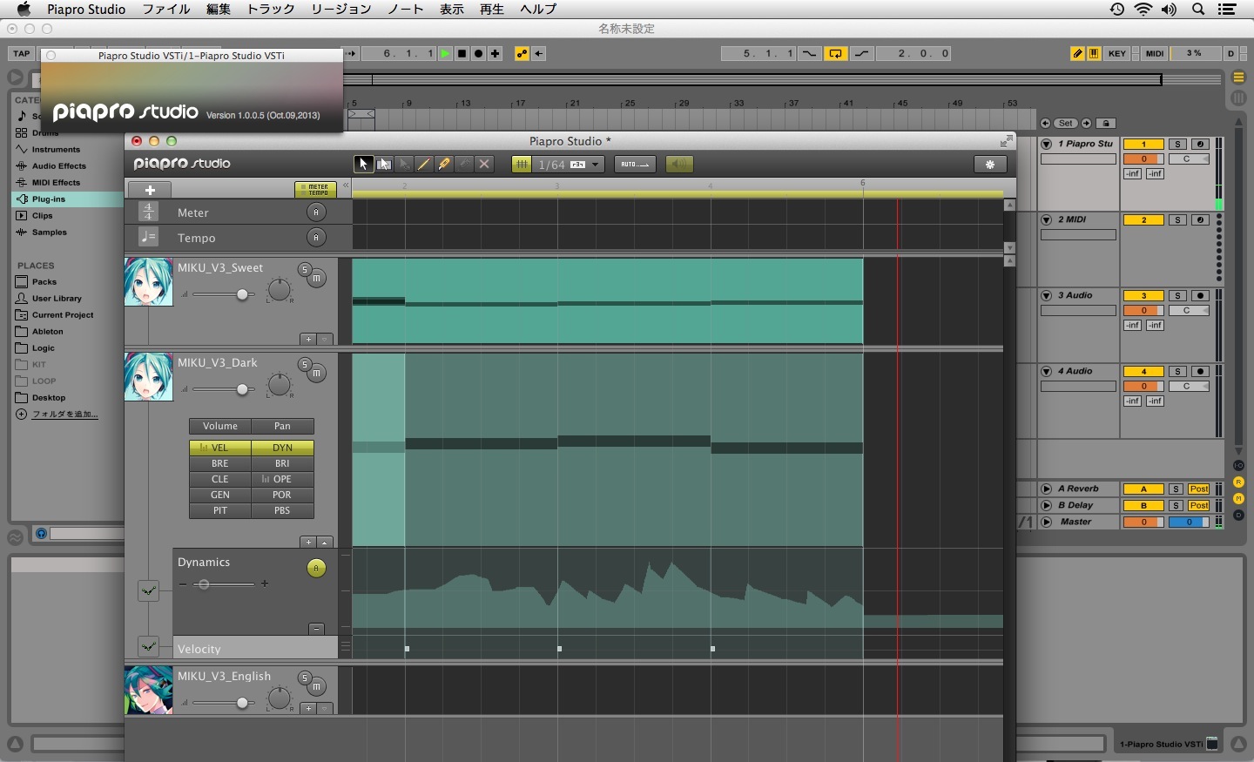This screenshot has width=1254, height=762.
Task: Click the KEY map mode button
Action: (x=1117, y=53)
